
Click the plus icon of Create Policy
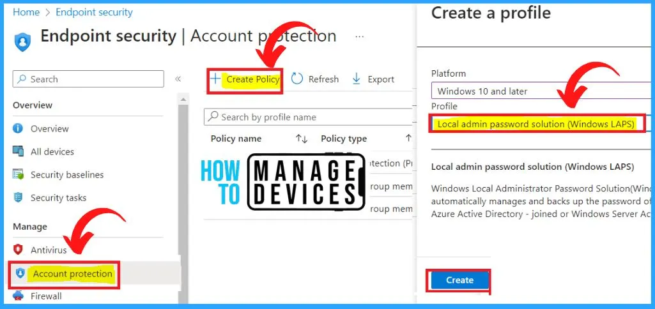(x=215, y=79)
